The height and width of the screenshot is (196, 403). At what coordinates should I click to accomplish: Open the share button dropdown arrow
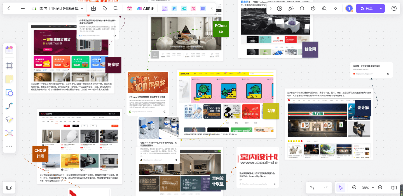381,8
